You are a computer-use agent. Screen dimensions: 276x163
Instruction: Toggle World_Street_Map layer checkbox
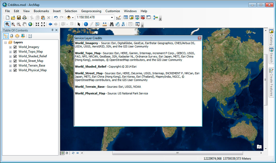coord(15,61)
